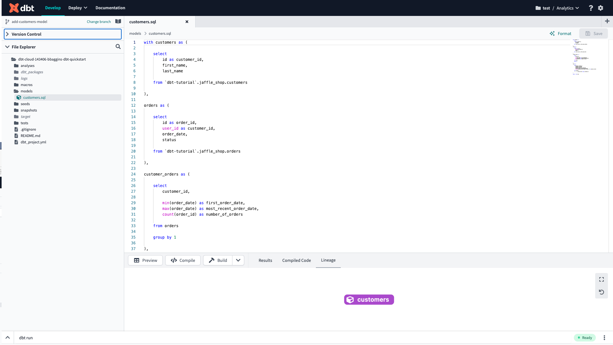Place cursor on 'customer_orders as (' line
The image size is (613, 345).
(x=167, y=174)
